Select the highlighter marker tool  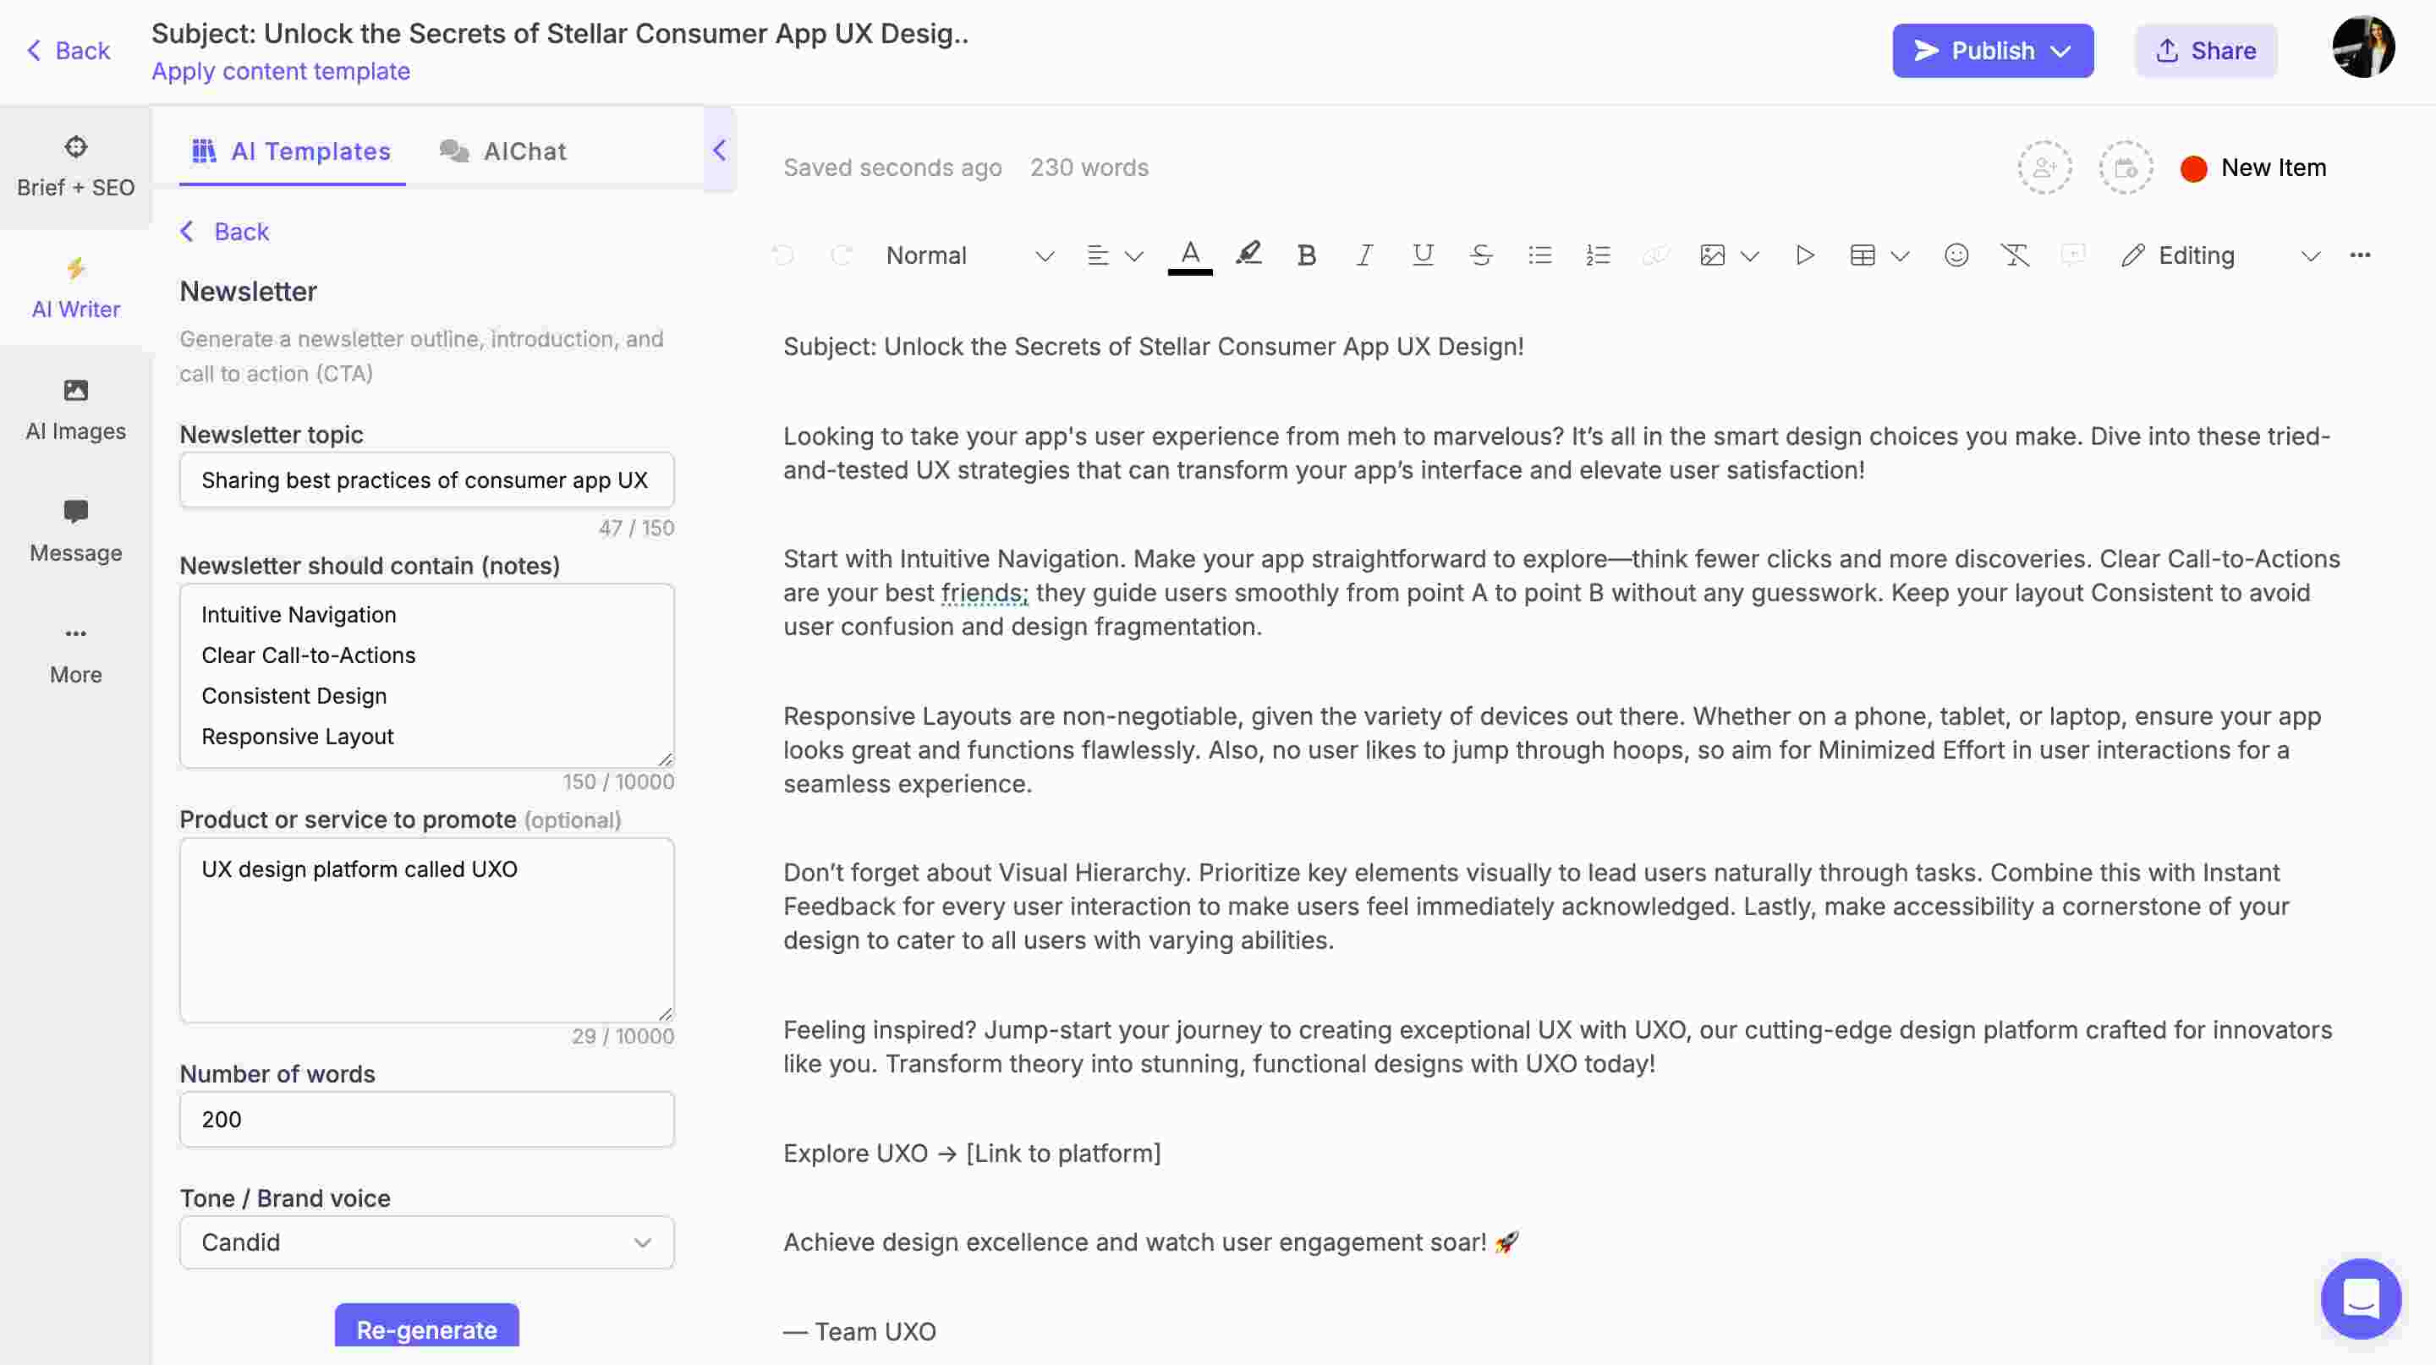pyautogui.click(x=1248, y=255)
